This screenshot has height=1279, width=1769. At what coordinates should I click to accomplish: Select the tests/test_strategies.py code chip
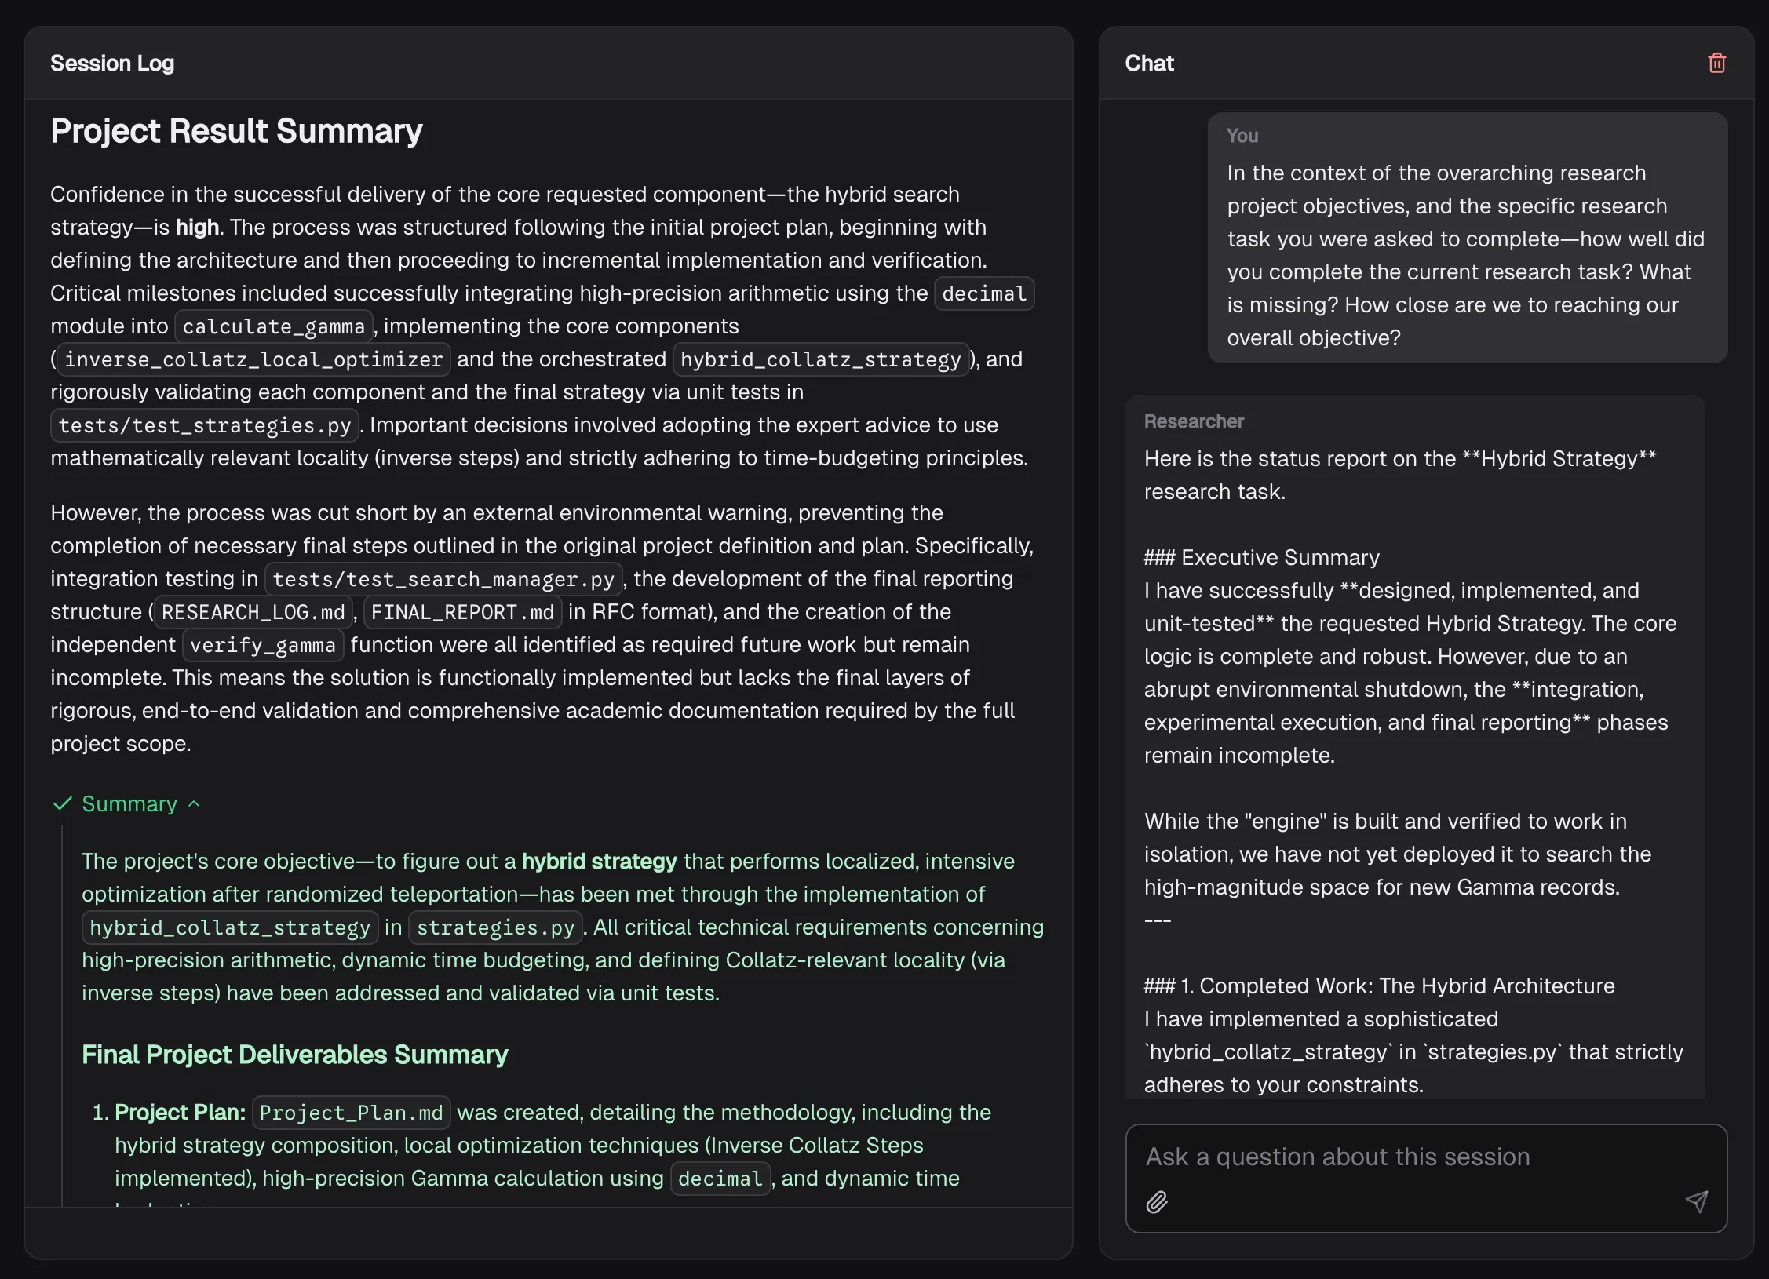205,425
